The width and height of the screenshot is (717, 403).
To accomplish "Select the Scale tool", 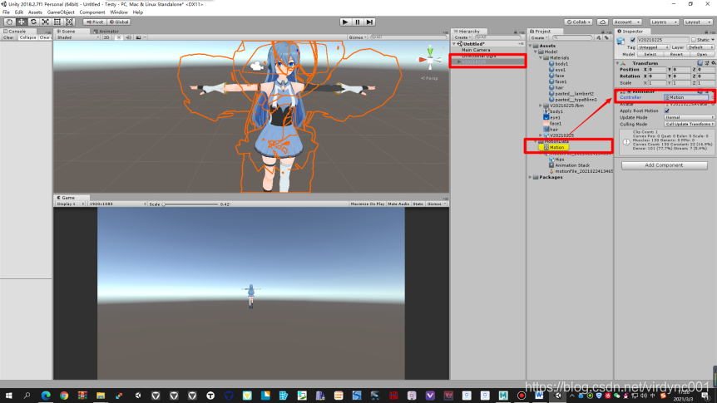I will (45, 22).
